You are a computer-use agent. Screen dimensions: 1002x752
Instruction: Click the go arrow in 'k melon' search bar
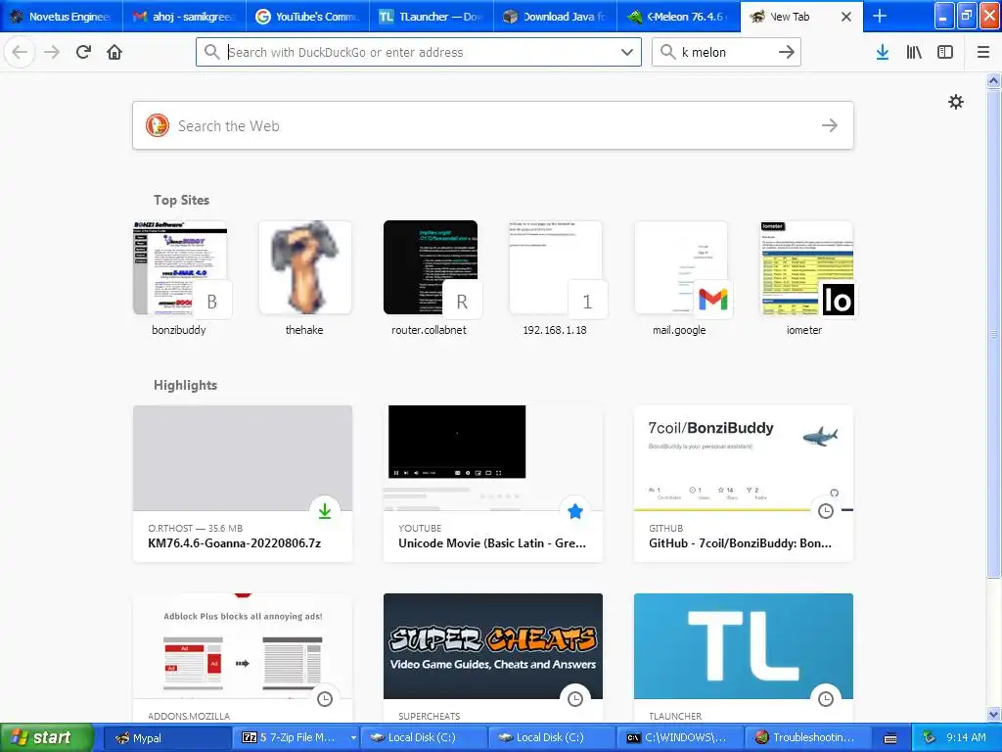(x=787, y=52)
